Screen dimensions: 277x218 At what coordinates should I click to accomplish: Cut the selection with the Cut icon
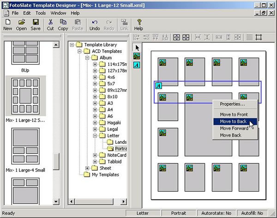tap(50, 25)
